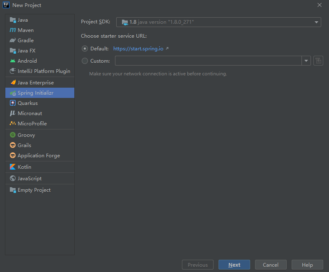Click the Grails icon

(x=13, y=145)
